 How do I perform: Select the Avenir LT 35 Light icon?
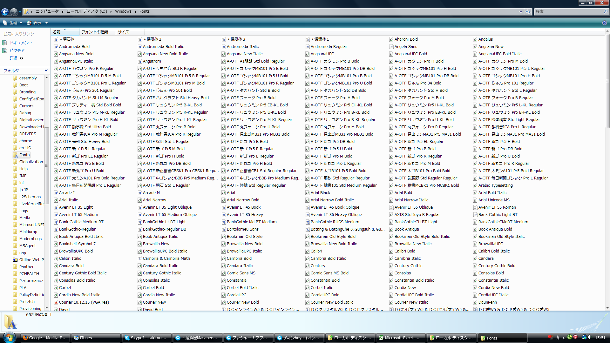(56, 207)
